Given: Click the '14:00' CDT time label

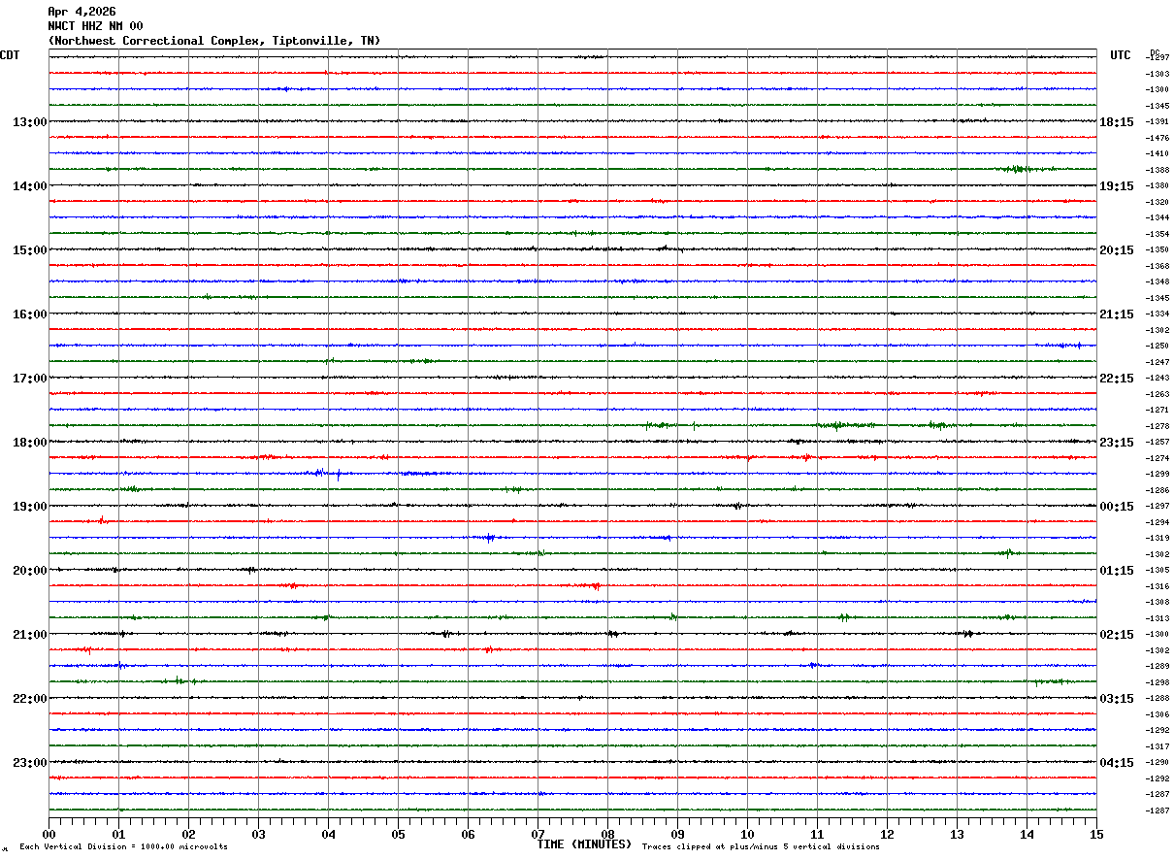Looking at the screenshot, I should (x=29, y=186).
